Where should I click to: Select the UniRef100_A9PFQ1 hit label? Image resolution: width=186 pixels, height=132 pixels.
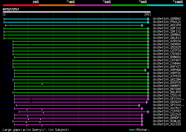pyautogui.click(x=167, y=73)
